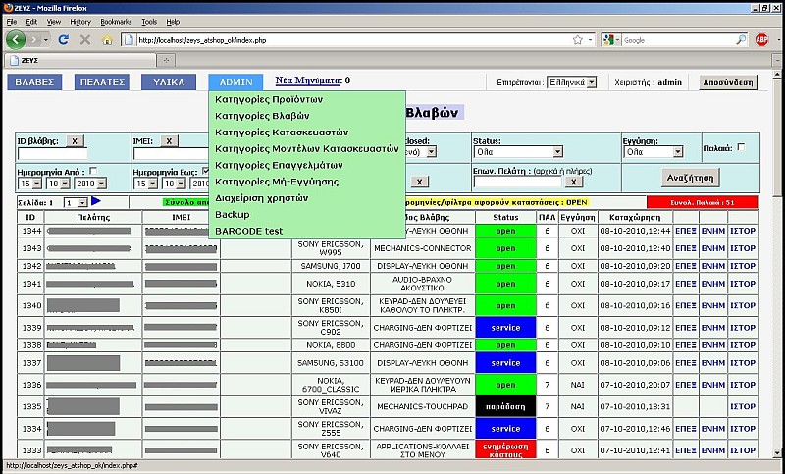
Task: Enable the Ημερομηνία Από checkbox
Action: [x=92, y=171]
